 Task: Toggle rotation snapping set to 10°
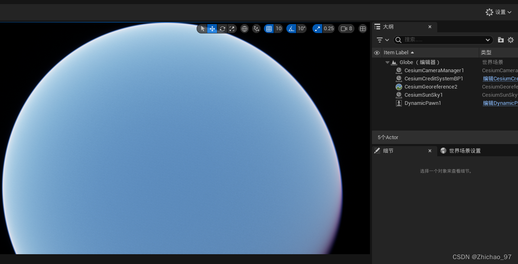pyautogui.click(x=291, y=29)
